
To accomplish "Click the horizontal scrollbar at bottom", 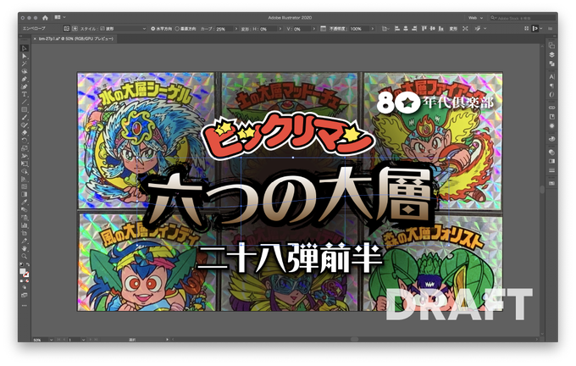I will 354,340.
